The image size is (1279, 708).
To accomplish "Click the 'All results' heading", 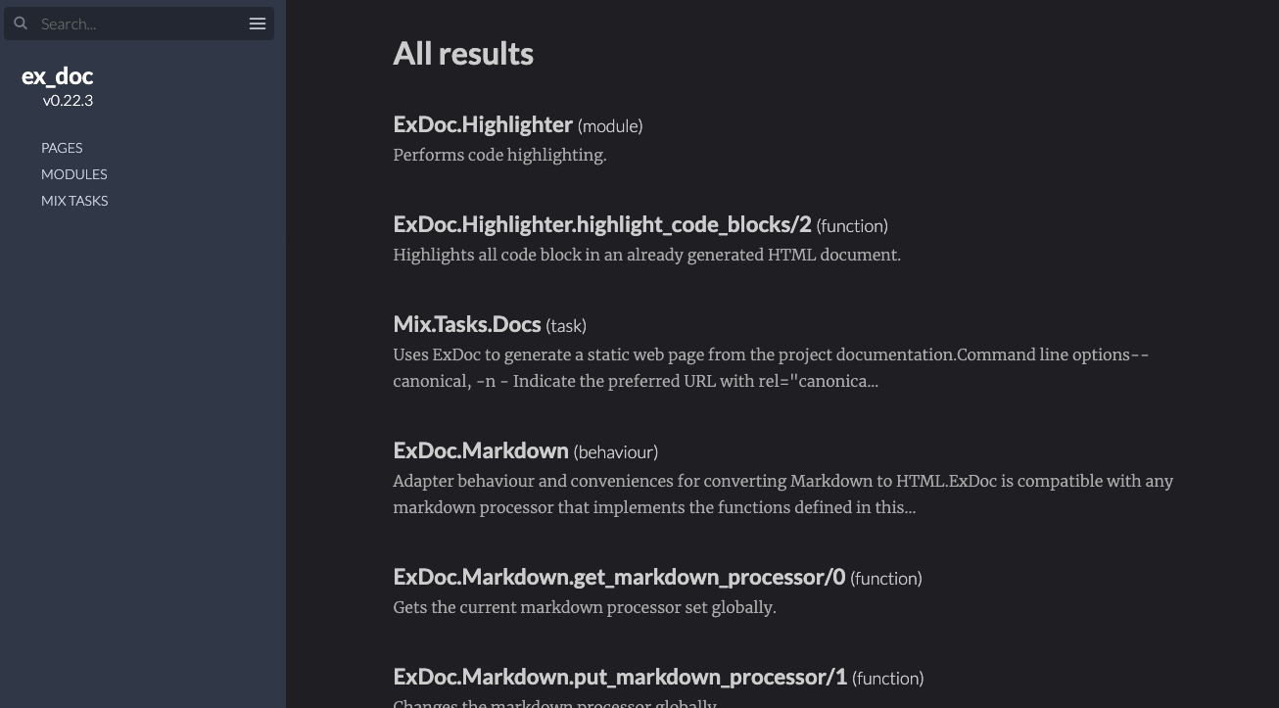I will [x=463, y=54].
